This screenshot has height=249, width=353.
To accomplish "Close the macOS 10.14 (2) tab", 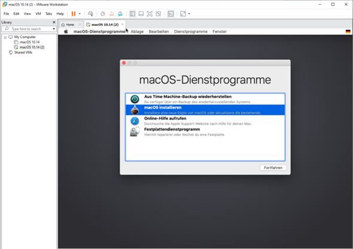I will pyautogui.click(x=122, y=24).
